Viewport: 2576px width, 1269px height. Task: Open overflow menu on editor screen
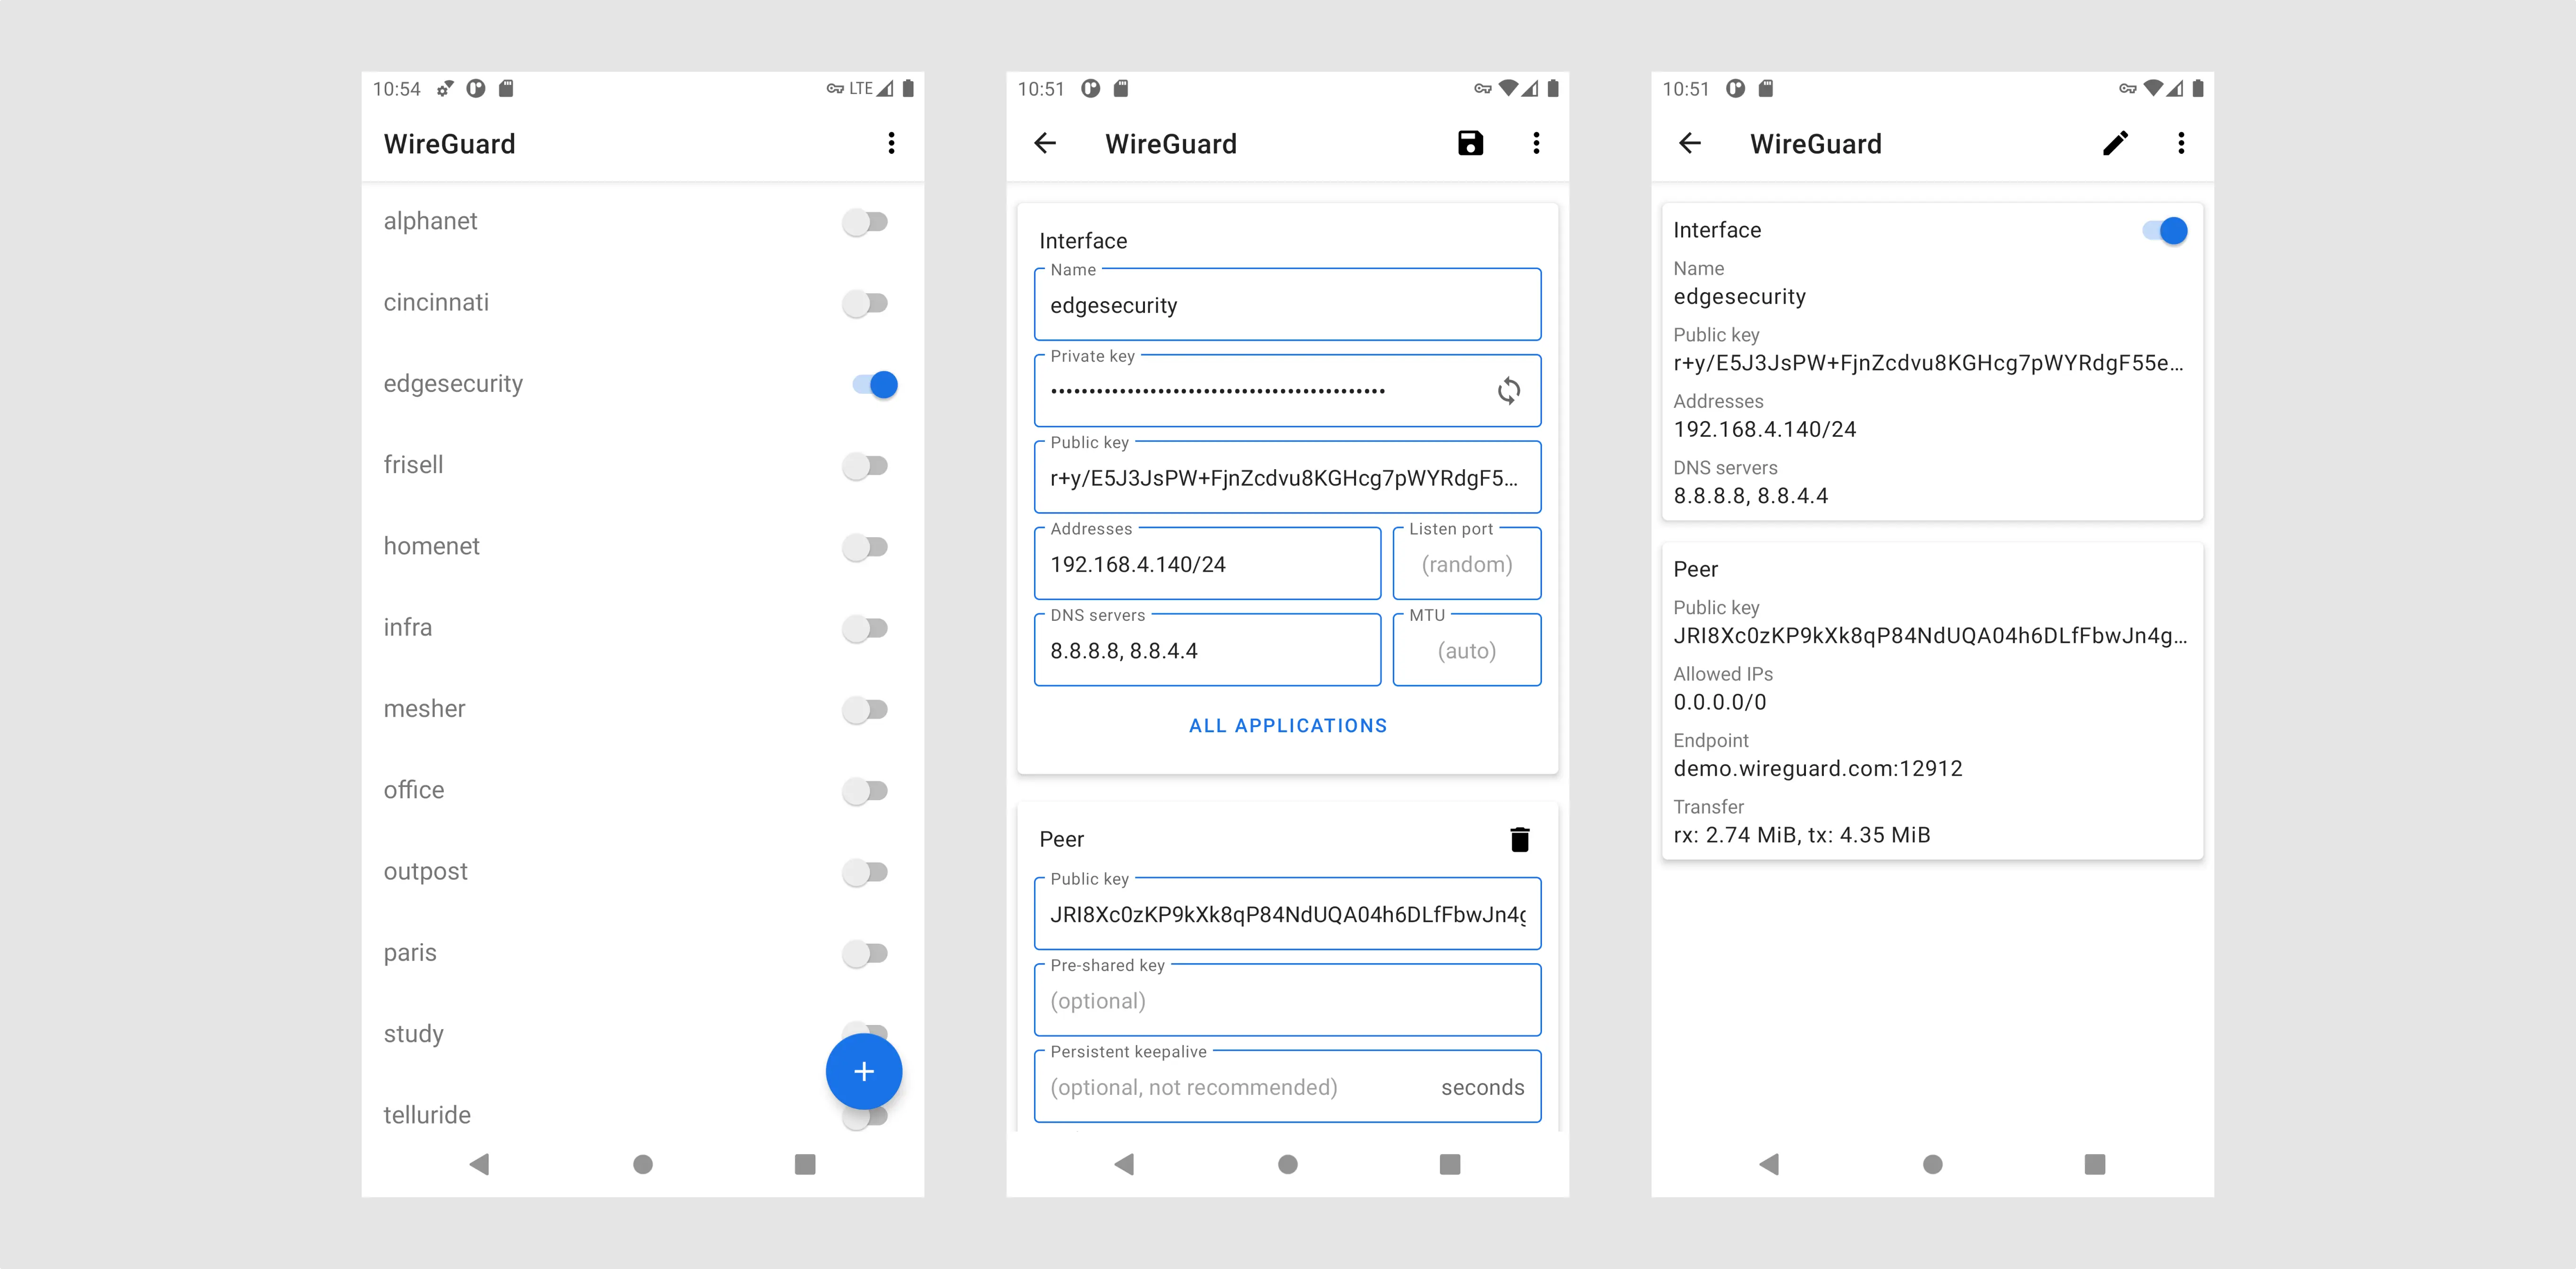1536,143
